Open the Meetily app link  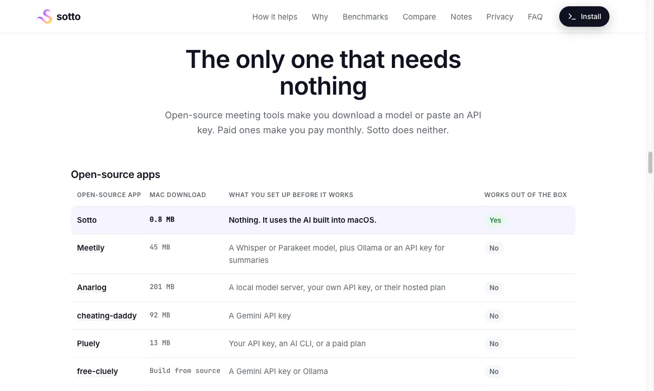coord(91,248)
